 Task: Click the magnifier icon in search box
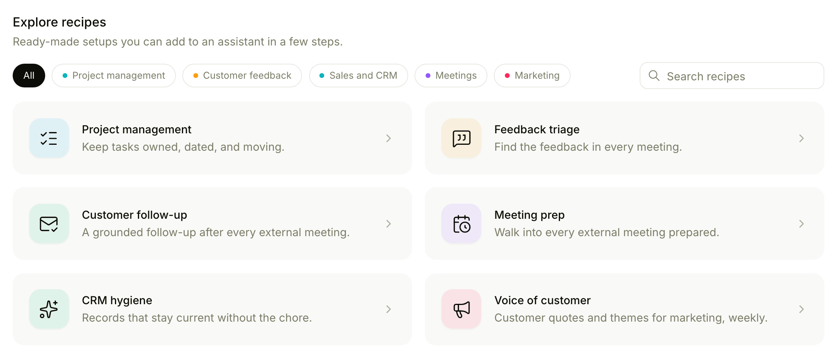click(x=654, y=76)
